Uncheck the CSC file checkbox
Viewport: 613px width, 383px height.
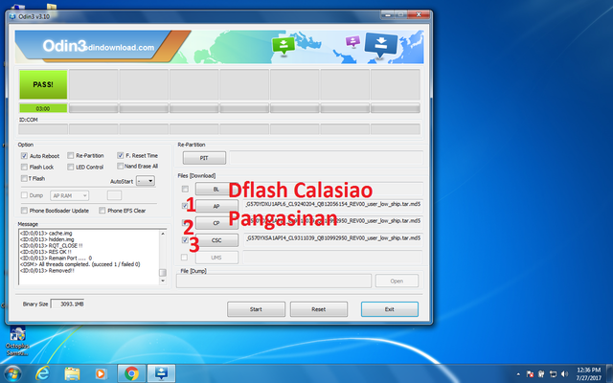tap(185, 240)
